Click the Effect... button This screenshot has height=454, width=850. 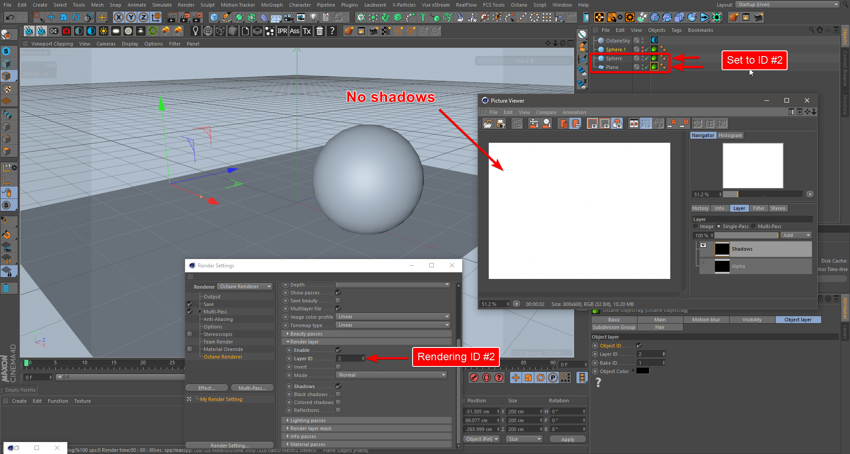[x=207, y=388]
